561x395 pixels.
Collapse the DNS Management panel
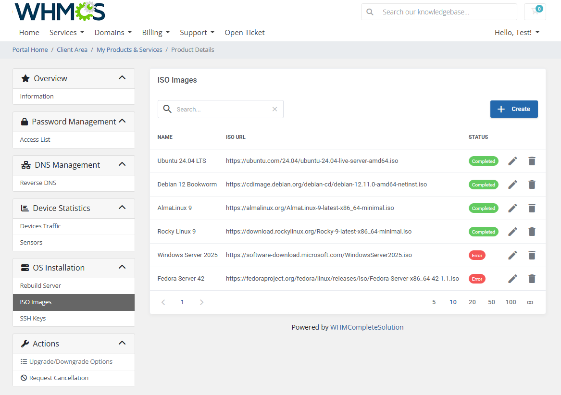[122, 164]
